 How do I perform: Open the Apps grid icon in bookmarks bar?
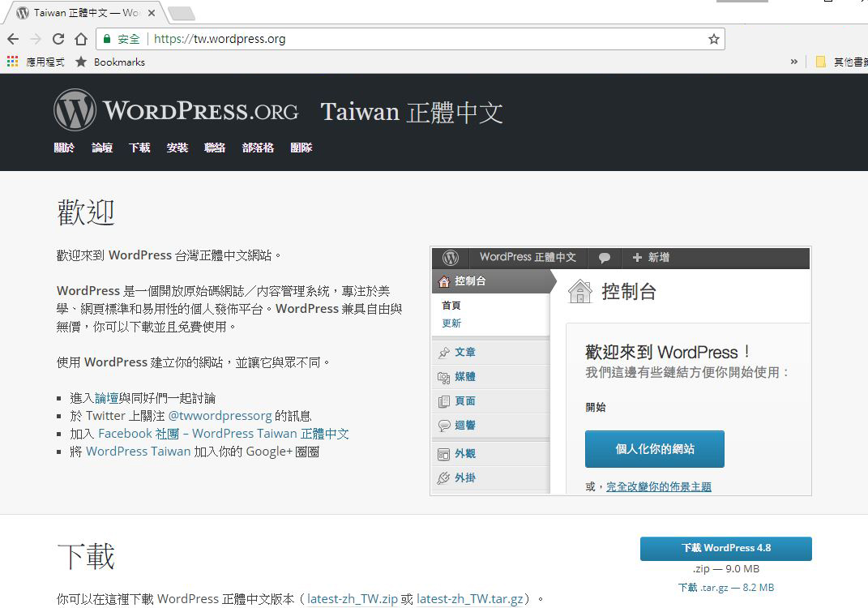(12, 62)
